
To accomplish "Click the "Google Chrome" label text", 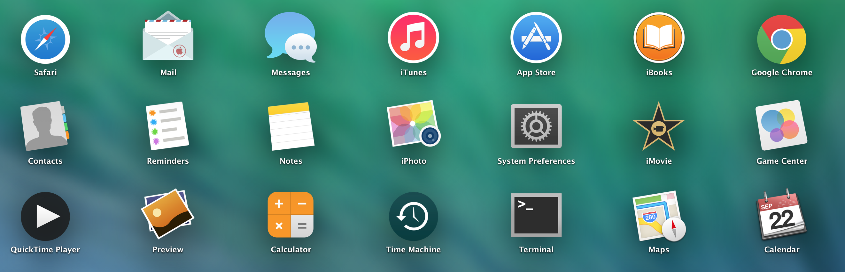I will tap(782, 73).
